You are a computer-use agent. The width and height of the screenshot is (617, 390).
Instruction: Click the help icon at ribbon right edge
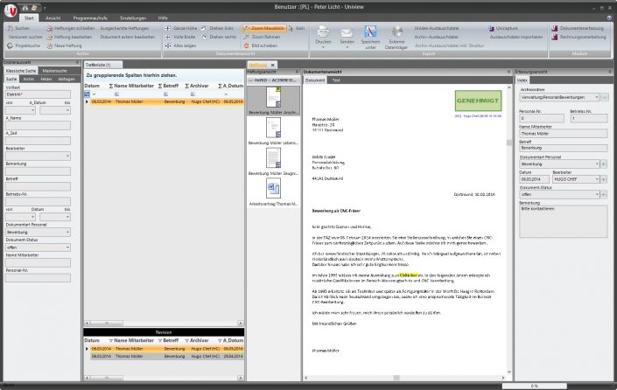(609, 18)
